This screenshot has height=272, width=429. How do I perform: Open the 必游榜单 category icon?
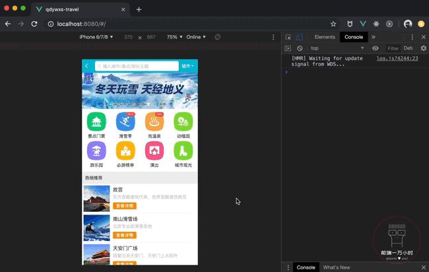(x=125, y=151)
